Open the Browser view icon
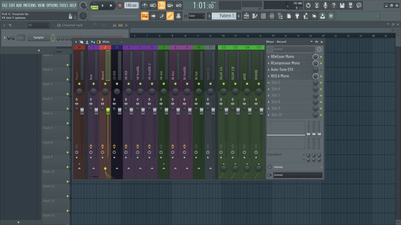The width and height of the screenshot is (401, 225). 280,16
